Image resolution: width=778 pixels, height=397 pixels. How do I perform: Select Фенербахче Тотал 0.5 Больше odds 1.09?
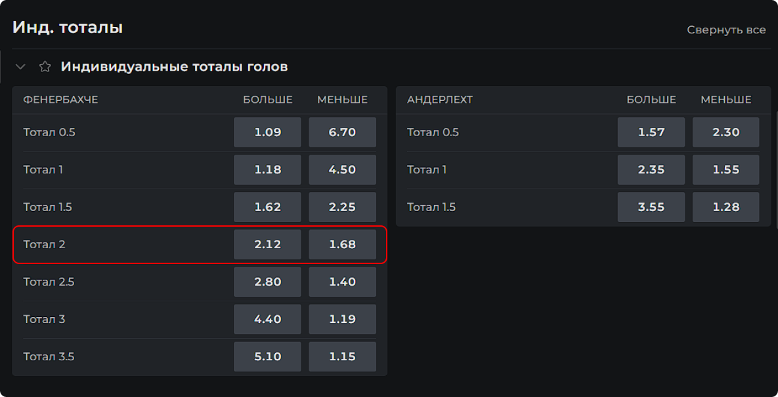click(267, 132)
